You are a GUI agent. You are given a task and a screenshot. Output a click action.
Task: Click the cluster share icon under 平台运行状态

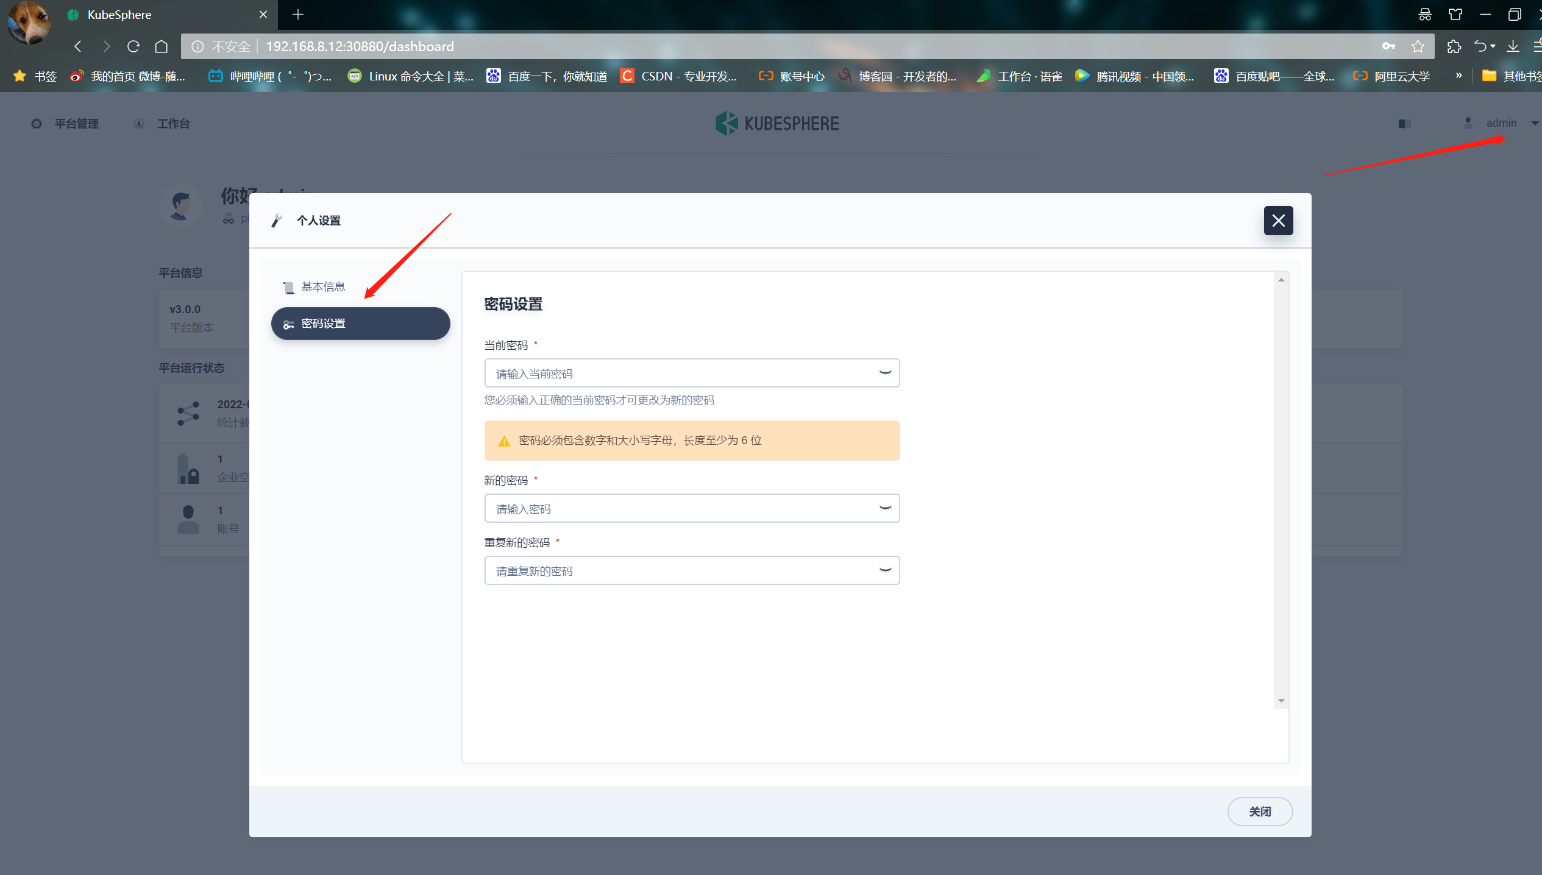(x=188, y=414)
